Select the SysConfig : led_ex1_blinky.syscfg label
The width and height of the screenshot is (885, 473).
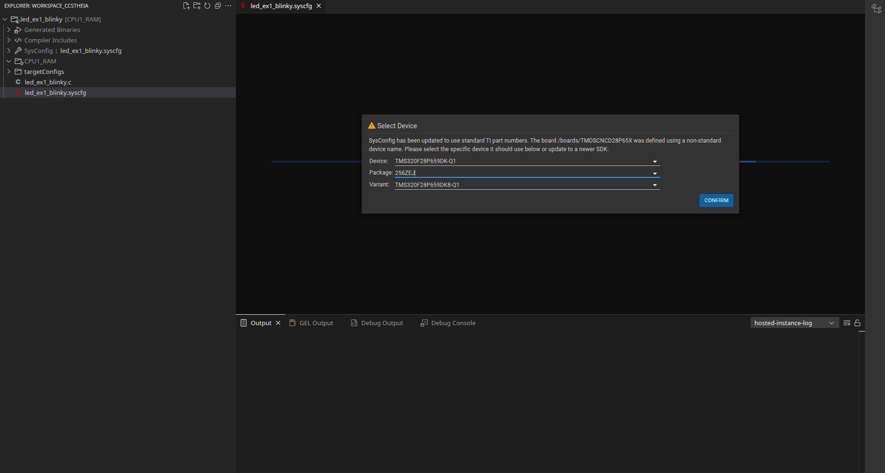pyautogui.click(x=73, y=51)
